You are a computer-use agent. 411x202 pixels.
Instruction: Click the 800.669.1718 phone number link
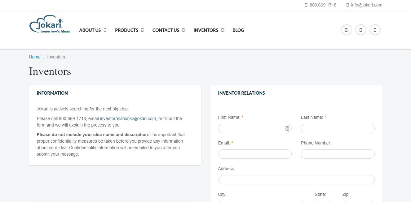323,5
